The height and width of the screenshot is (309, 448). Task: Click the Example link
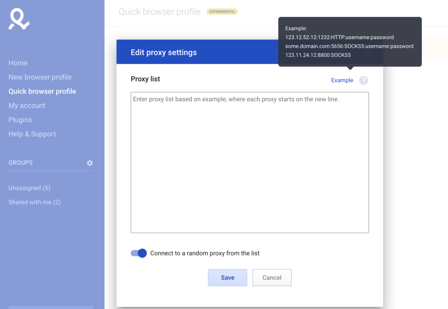(x=342, y=80)
